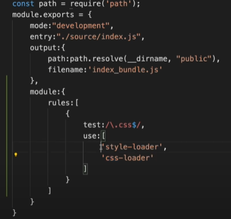Click the yellow lightbulb quick-fix icon

(x=16, y=155)
